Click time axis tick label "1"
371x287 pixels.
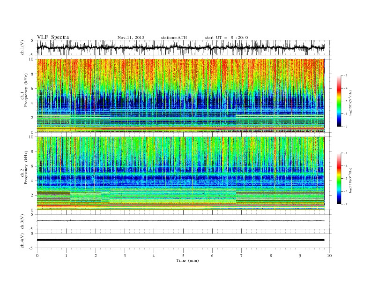coord(66,256)
